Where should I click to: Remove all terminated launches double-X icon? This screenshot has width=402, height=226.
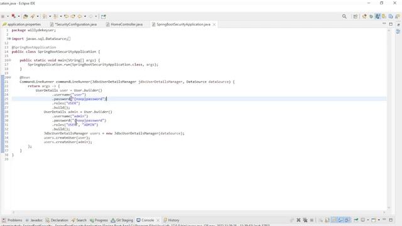(305, 220)
